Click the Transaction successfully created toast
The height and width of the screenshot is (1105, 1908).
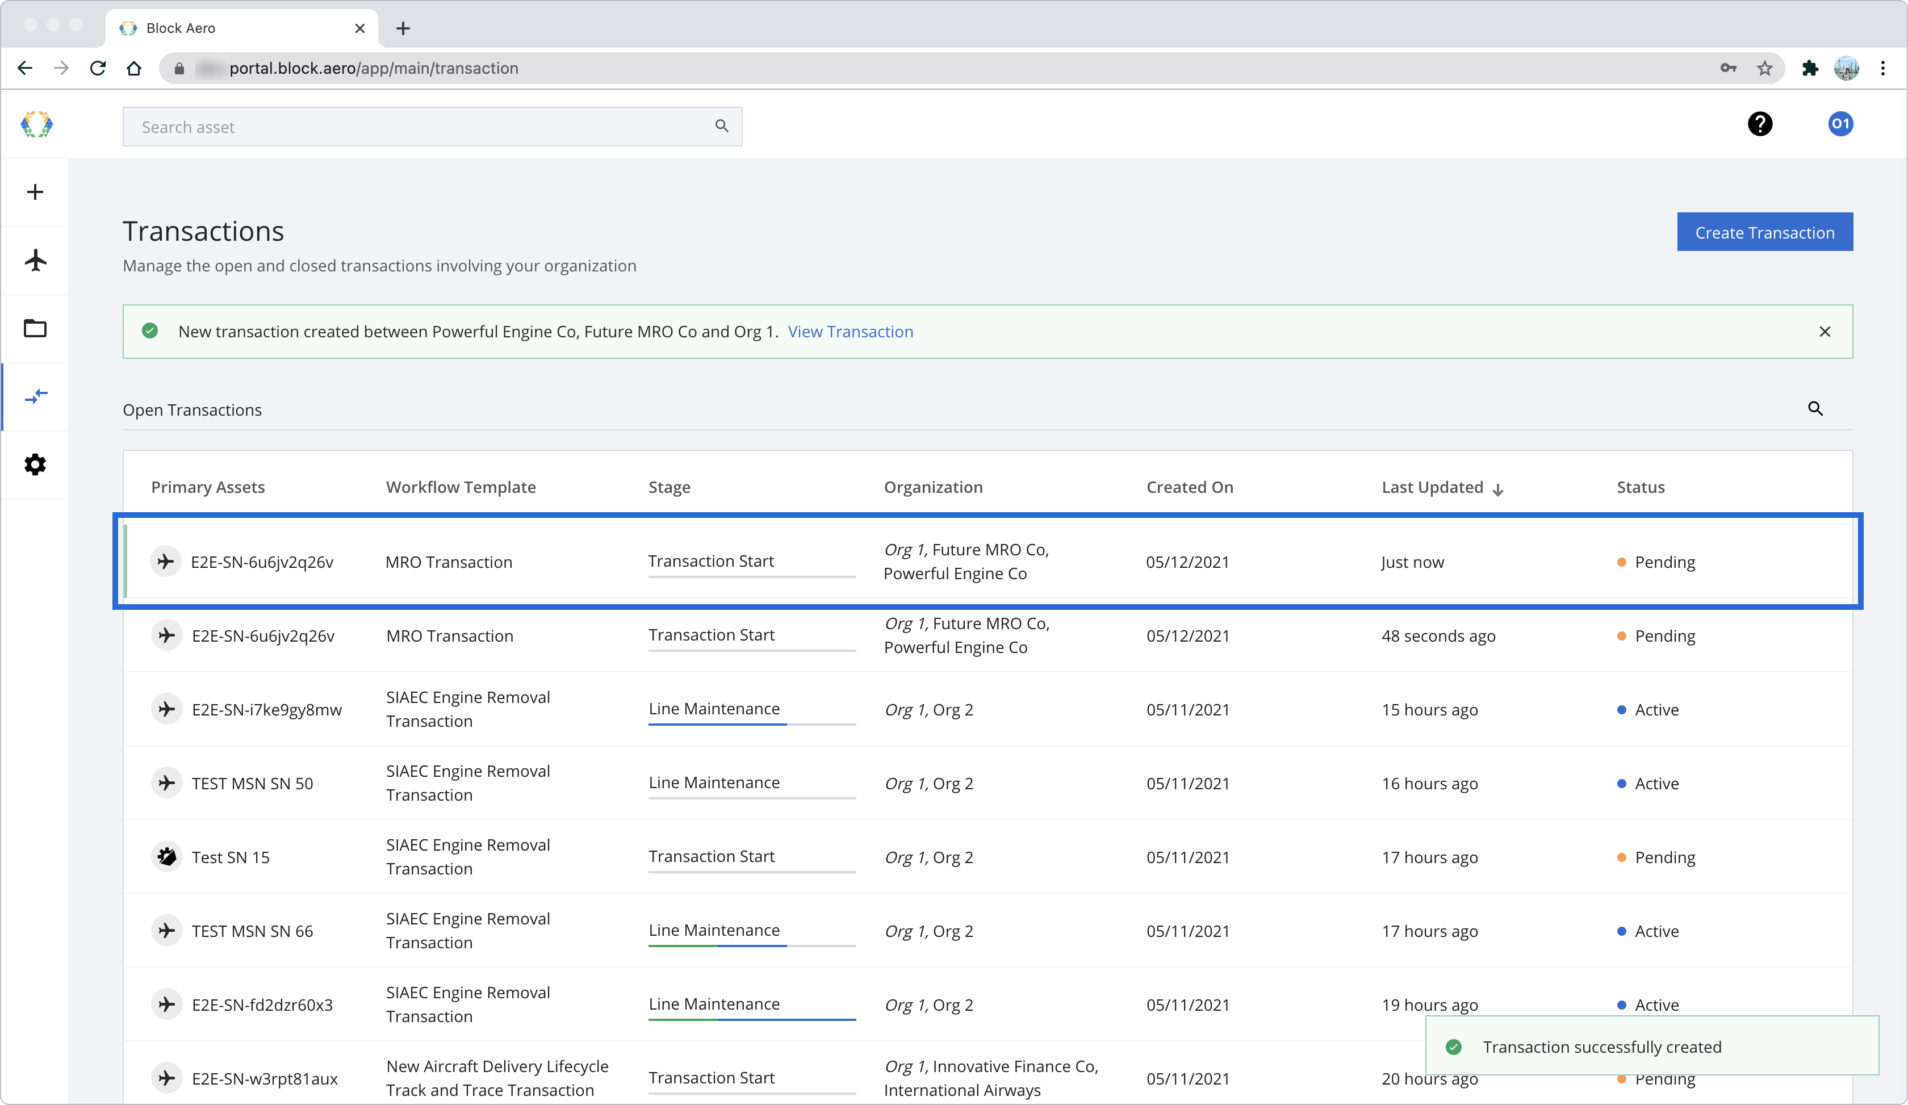pos(1651,1046)
